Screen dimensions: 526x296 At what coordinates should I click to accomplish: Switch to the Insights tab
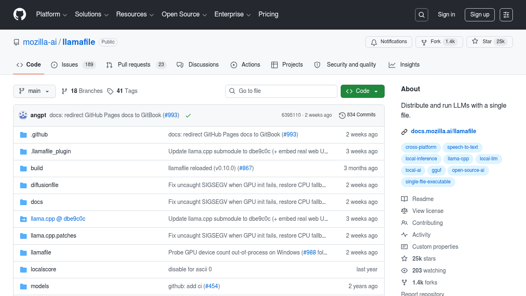click(x=404, y=65)
